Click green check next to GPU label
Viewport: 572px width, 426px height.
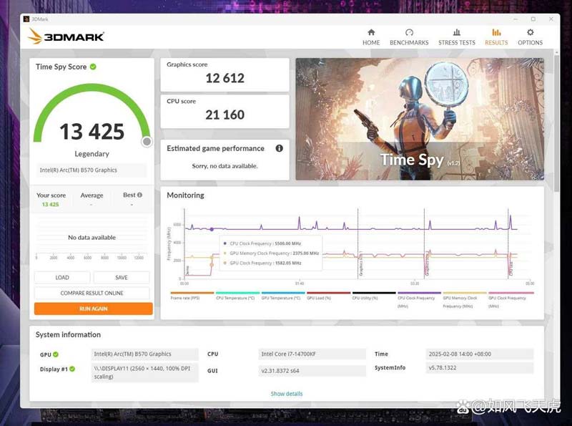tap(56, 354)
